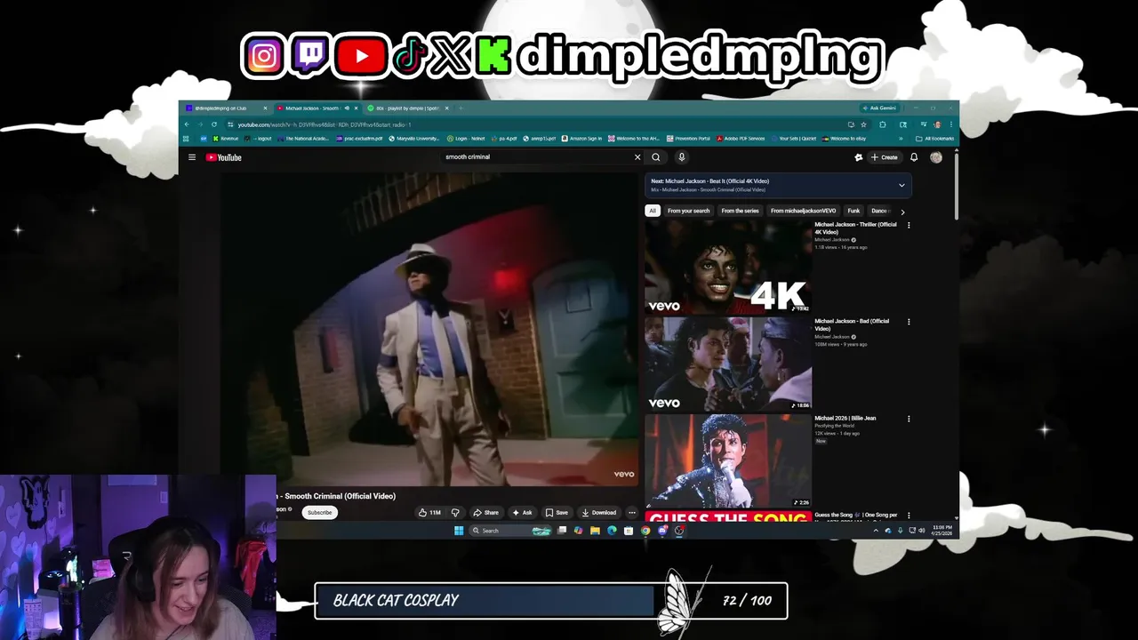Click the Smooth Criminal video player

coord(430,329)
